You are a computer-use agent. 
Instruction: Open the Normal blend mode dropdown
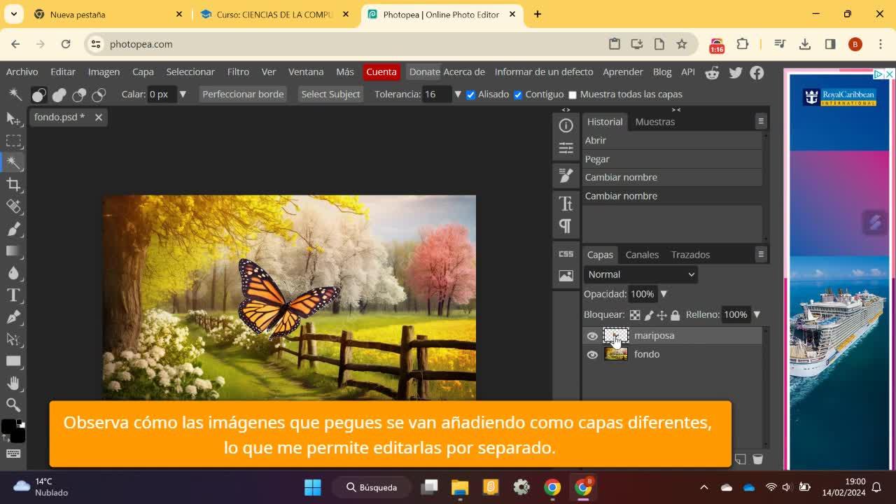pos(640,274)
